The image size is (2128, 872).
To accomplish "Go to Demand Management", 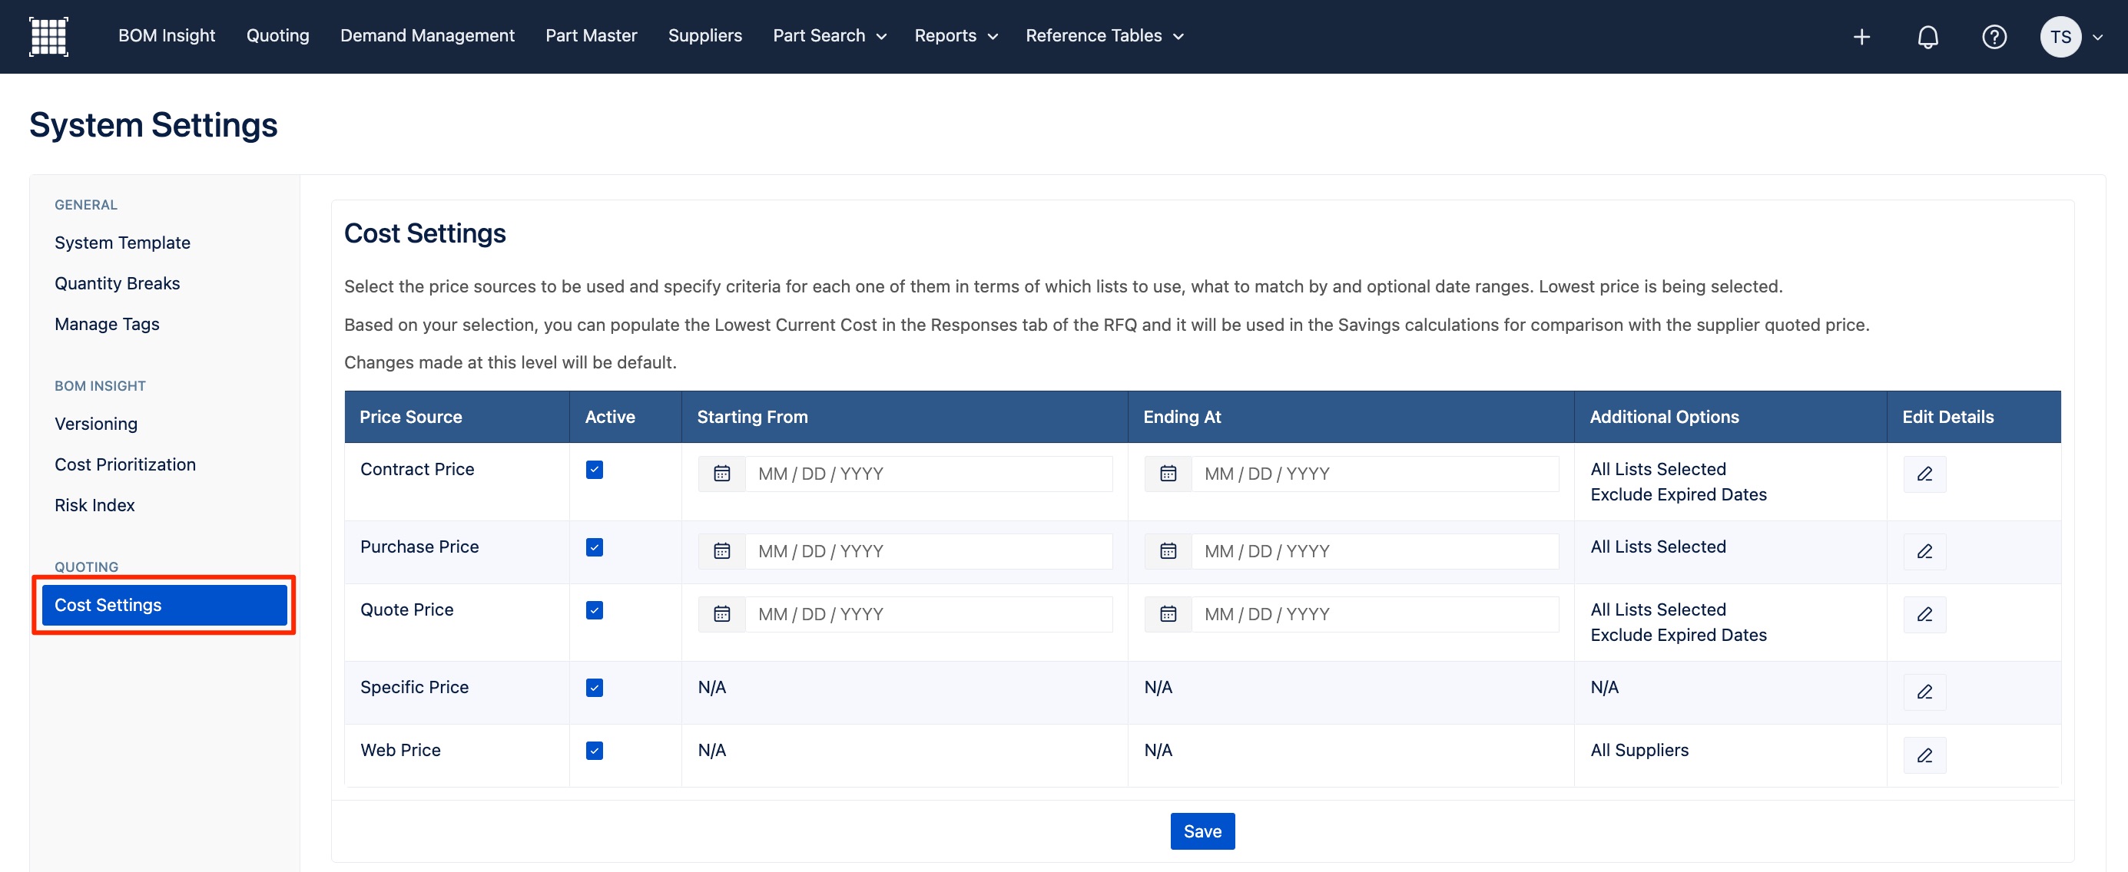I will (427, 35).
